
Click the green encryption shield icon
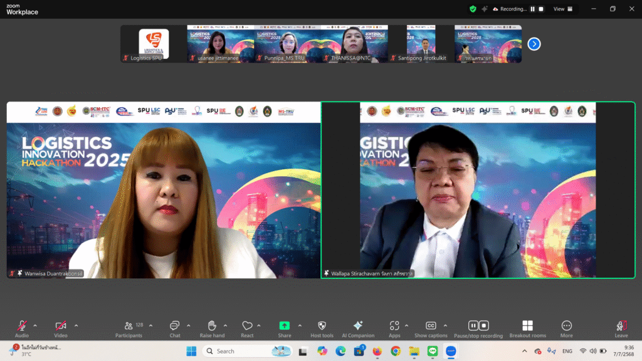(x=473, y=9)
